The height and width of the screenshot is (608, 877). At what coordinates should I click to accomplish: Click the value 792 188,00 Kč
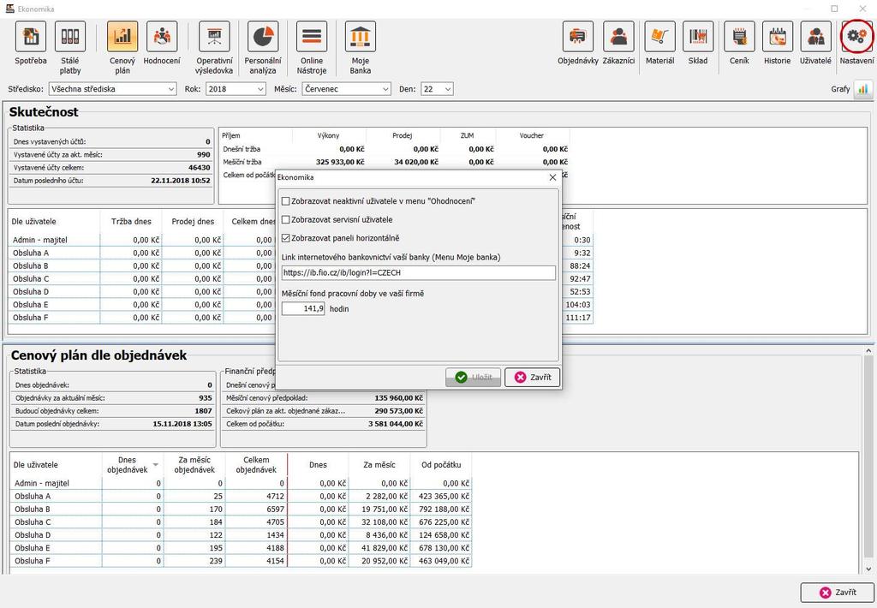click(444, 509)
